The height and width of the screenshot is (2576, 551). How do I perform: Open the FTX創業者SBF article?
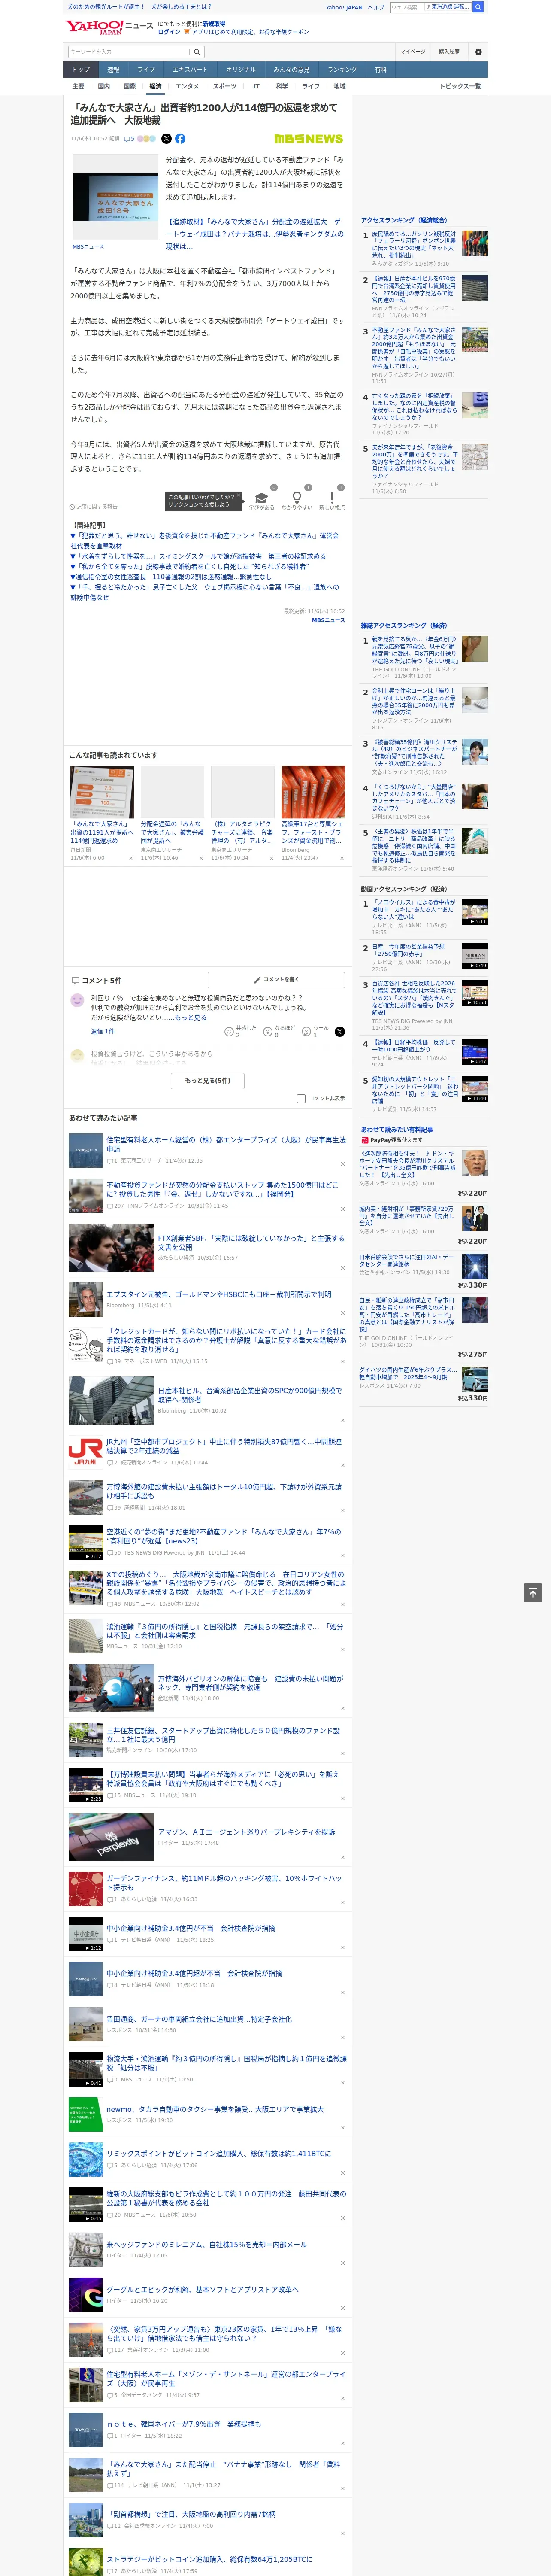[x=250, y=1243]
